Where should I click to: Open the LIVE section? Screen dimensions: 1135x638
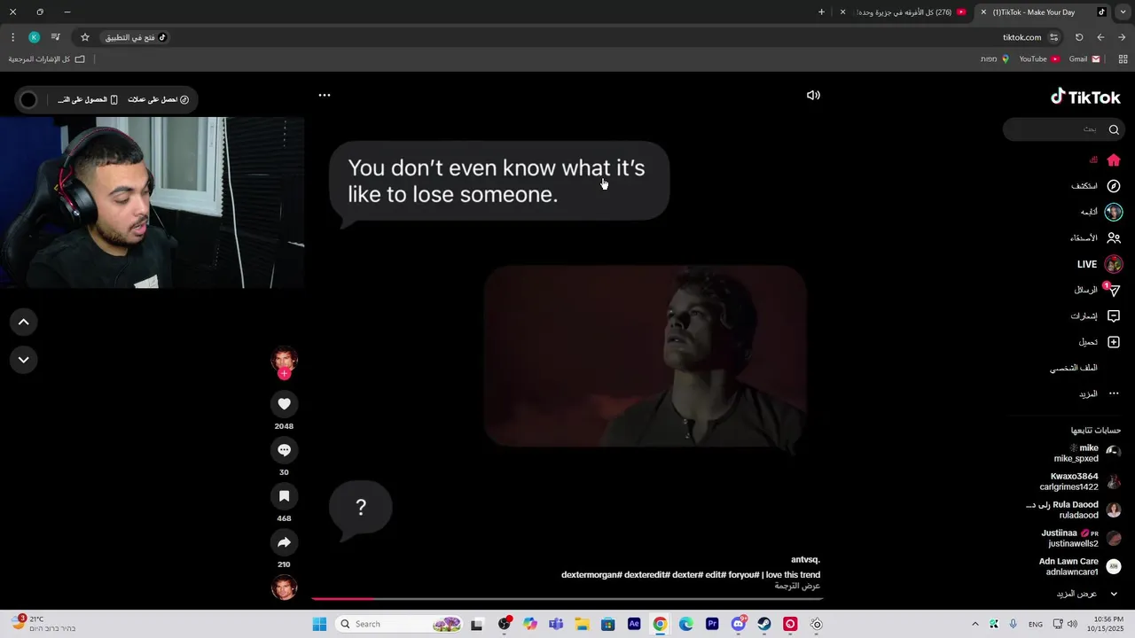tap(1100, 264)
